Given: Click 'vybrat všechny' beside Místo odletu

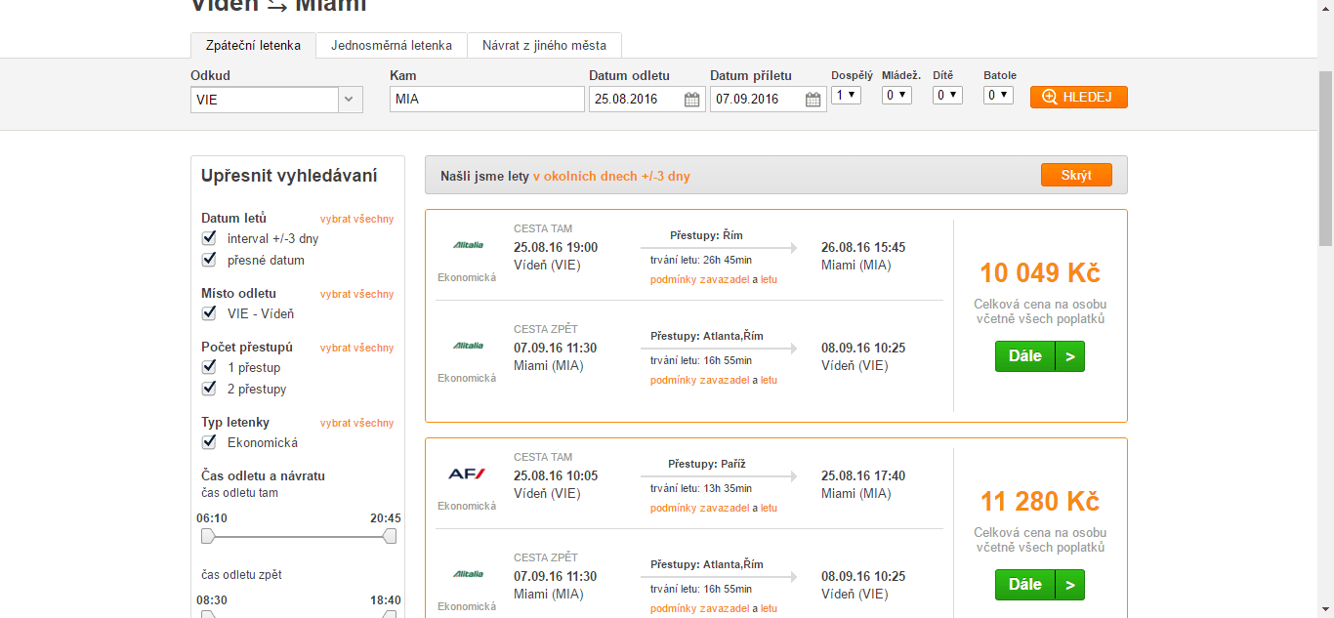Looking at the screenshot, I should coord(356,294).
